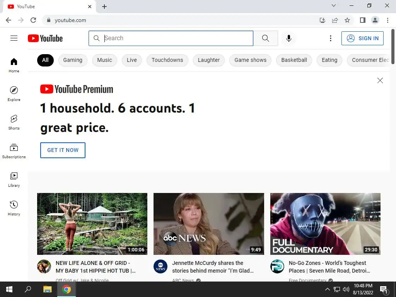The height and width of the screenshot is (297, 396).
Task: Select the Game shows chip
Action: pyautogui.click(x=250, y=60)
